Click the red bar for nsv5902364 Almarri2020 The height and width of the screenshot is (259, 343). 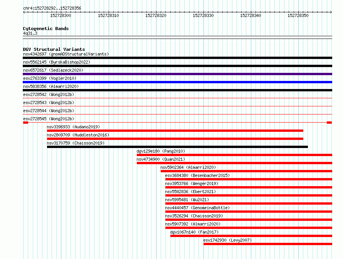point(246,171)
